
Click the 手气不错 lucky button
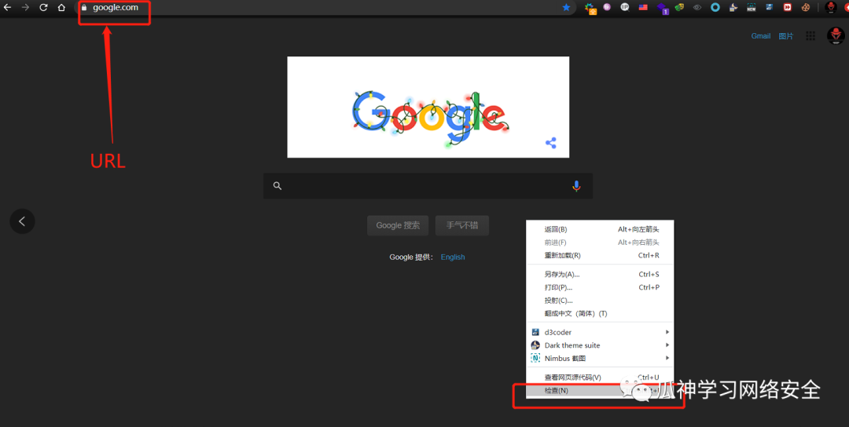click(x=462, y=225)
